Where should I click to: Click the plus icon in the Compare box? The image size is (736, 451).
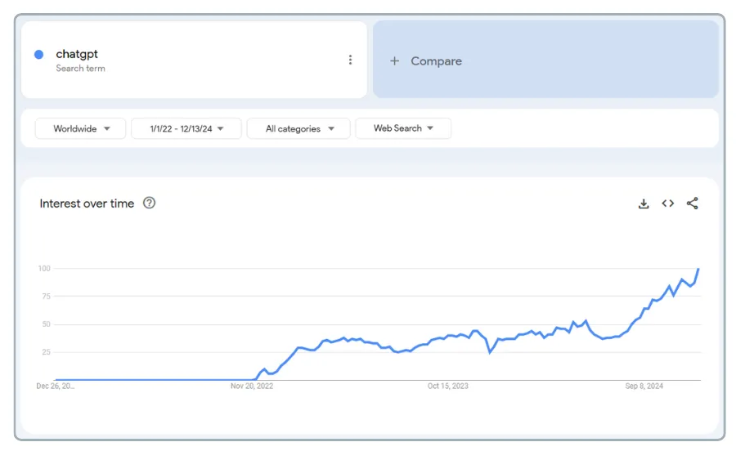coord(394,61)
